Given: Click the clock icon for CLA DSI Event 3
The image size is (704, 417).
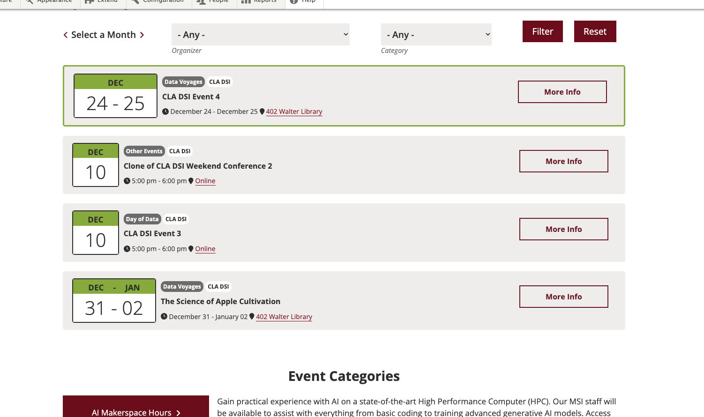Looking at the screenshot, I should [127, 249].
